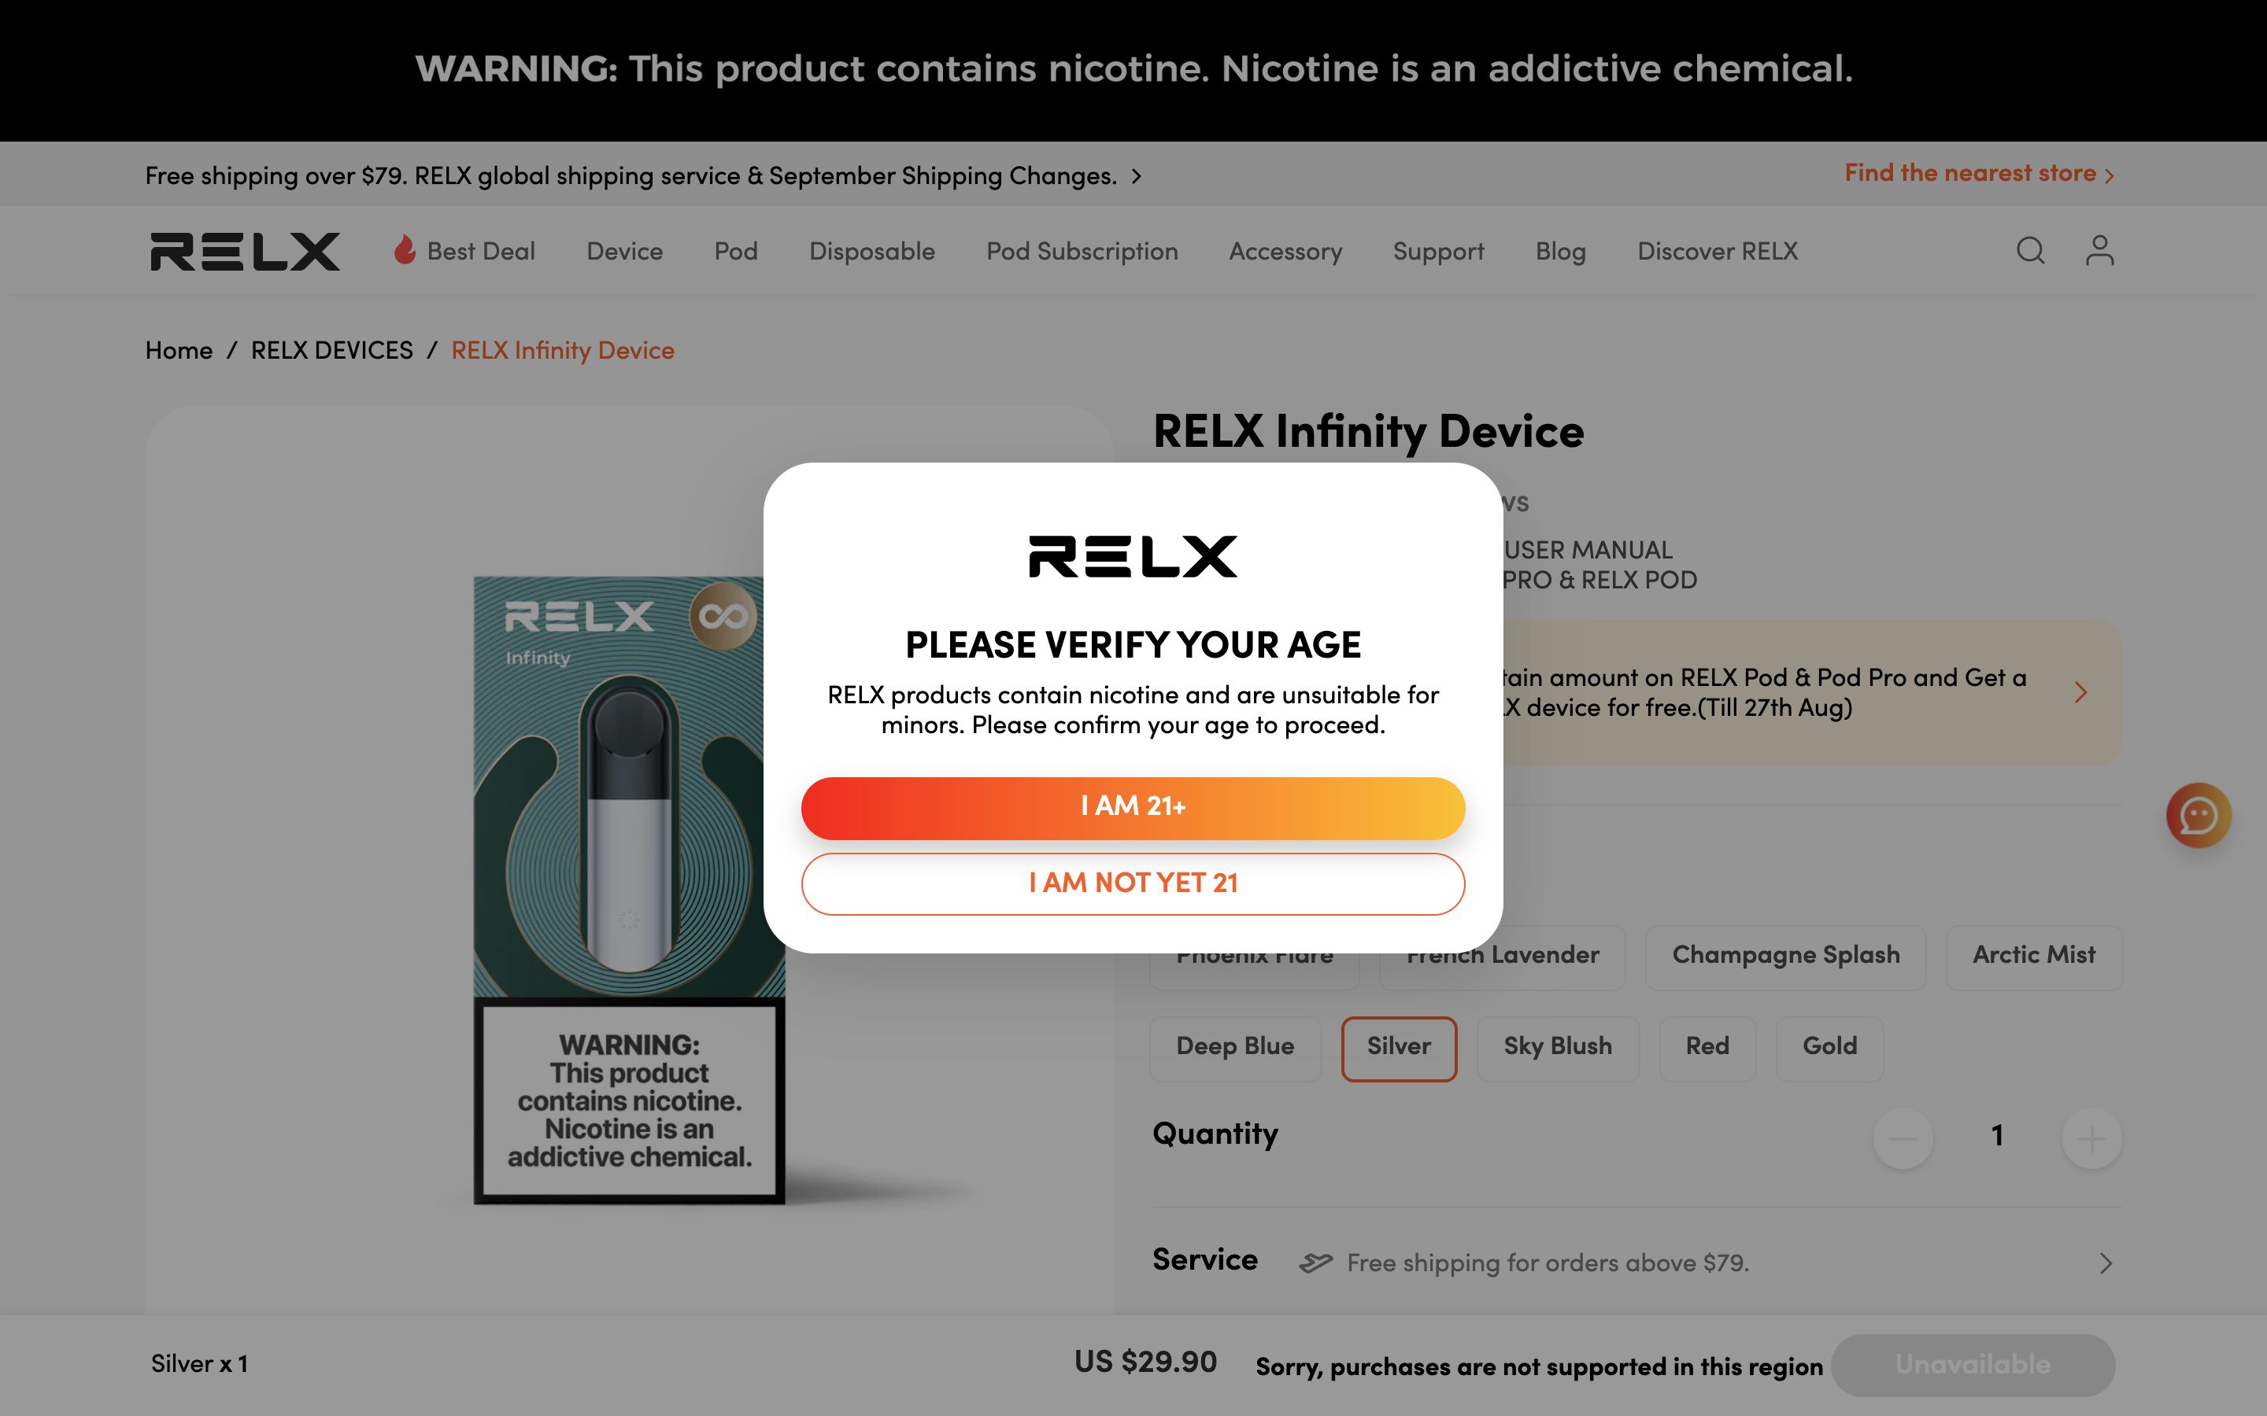Click the airplane shipping icon in Service row
The image size is (2267, 1416).
tap(1315, 1262)
